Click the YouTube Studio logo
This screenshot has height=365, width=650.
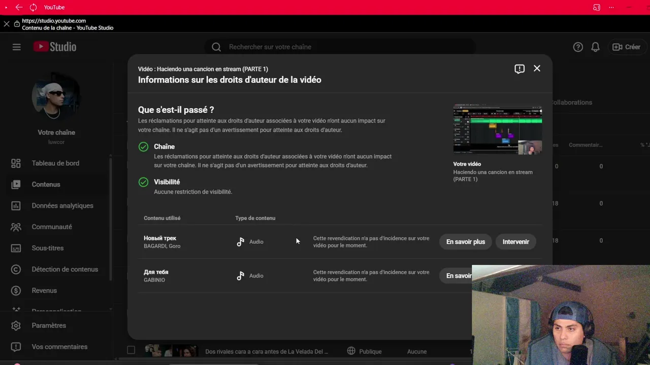point(55,47)
